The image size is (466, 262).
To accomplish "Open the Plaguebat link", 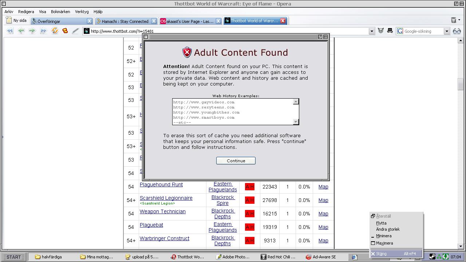I will click(x=151, y=225).
